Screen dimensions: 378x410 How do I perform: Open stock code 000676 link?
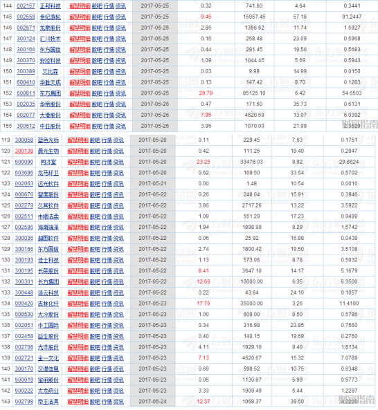click(24, 194)
